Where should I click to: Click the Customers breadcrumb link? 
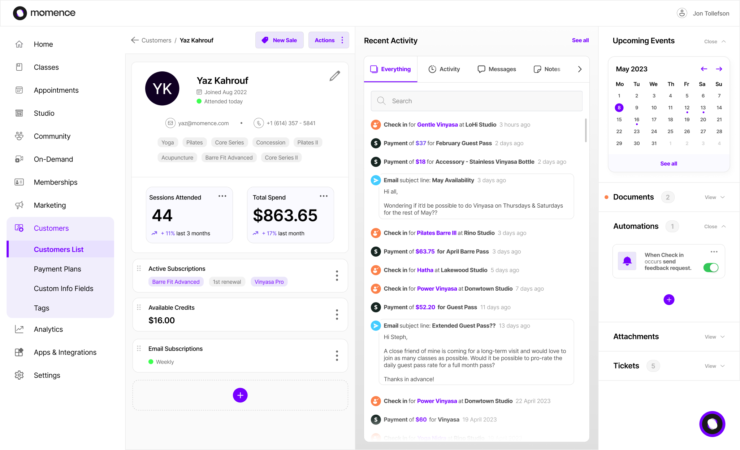pos(156,40)
